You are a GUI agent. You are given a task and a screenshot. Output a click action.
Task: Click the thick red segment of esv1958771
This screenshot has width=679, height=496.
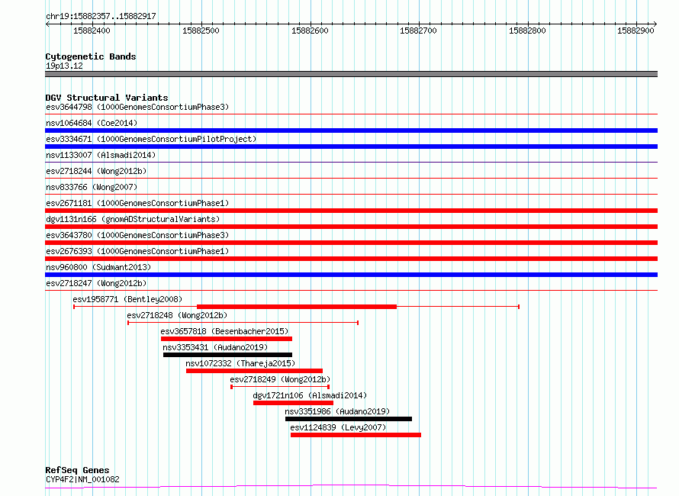tap(297, 307)
